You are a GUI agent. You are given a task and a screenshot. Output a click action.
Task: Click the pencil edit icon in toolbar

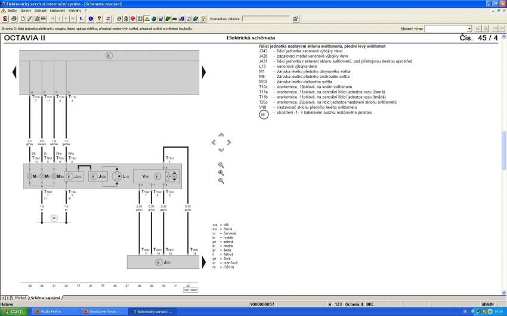(29, 18)
